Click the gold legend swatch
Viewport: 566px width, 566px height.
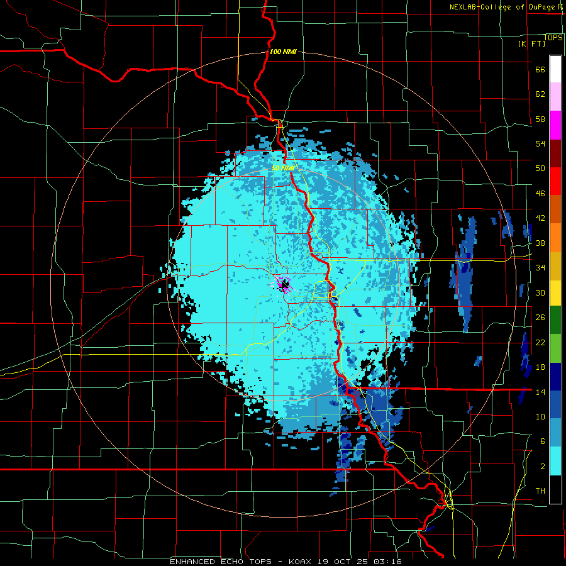(x=555, y=266)
